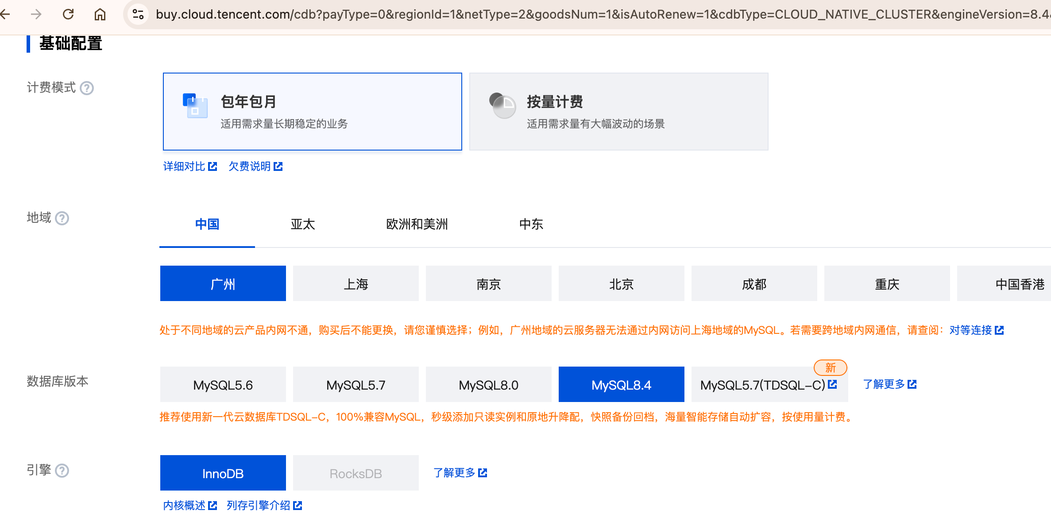Reload the current page

[x=68, y=15]
